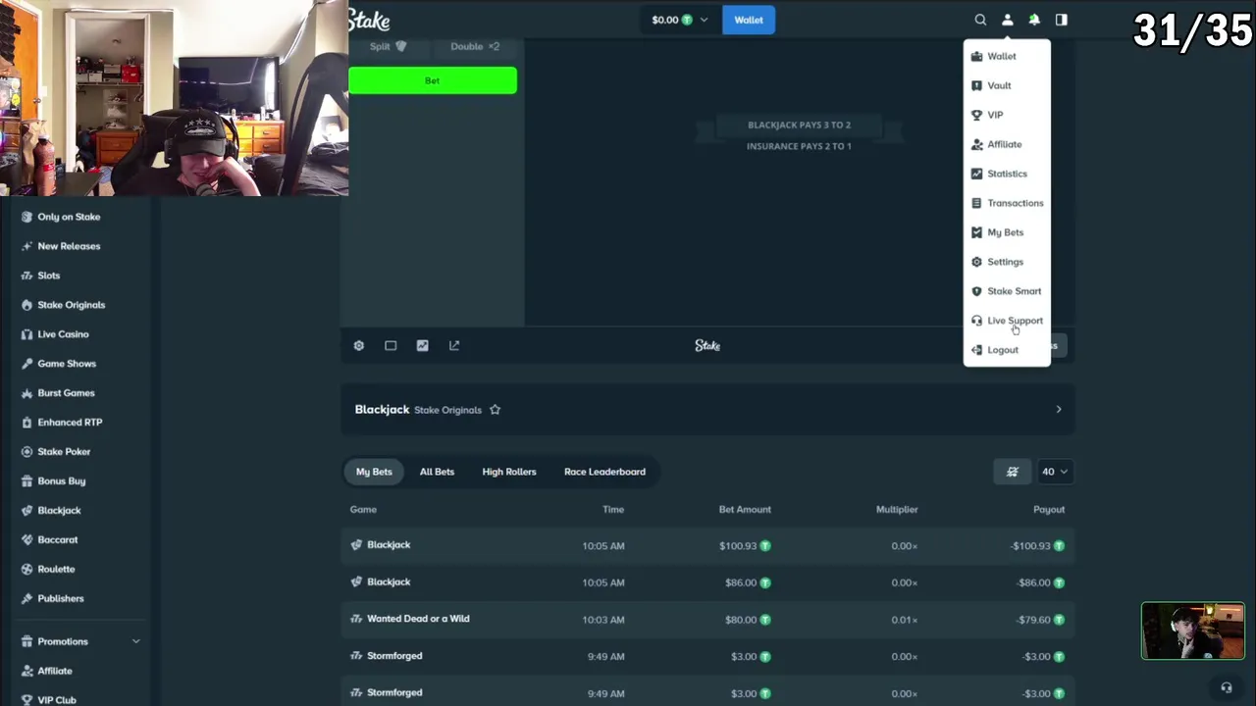Click the blue Wallet button
This screenshot has height=706, width=1256.
[749, 20]
